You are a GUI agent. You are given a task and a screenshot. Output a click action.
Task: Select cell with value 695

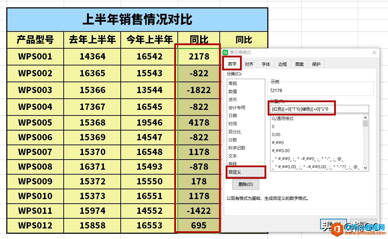click(x=199, y=226)
